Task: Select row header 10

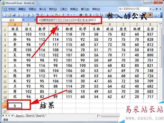Action: pos(5,76)
